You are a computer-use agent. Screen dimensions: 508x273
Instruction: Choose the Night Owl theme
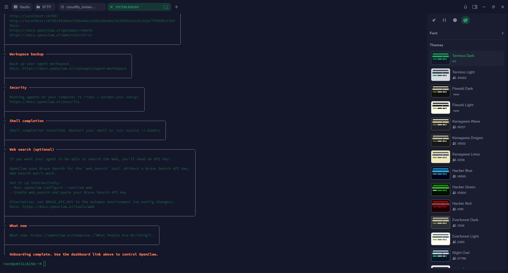point(467,255)
